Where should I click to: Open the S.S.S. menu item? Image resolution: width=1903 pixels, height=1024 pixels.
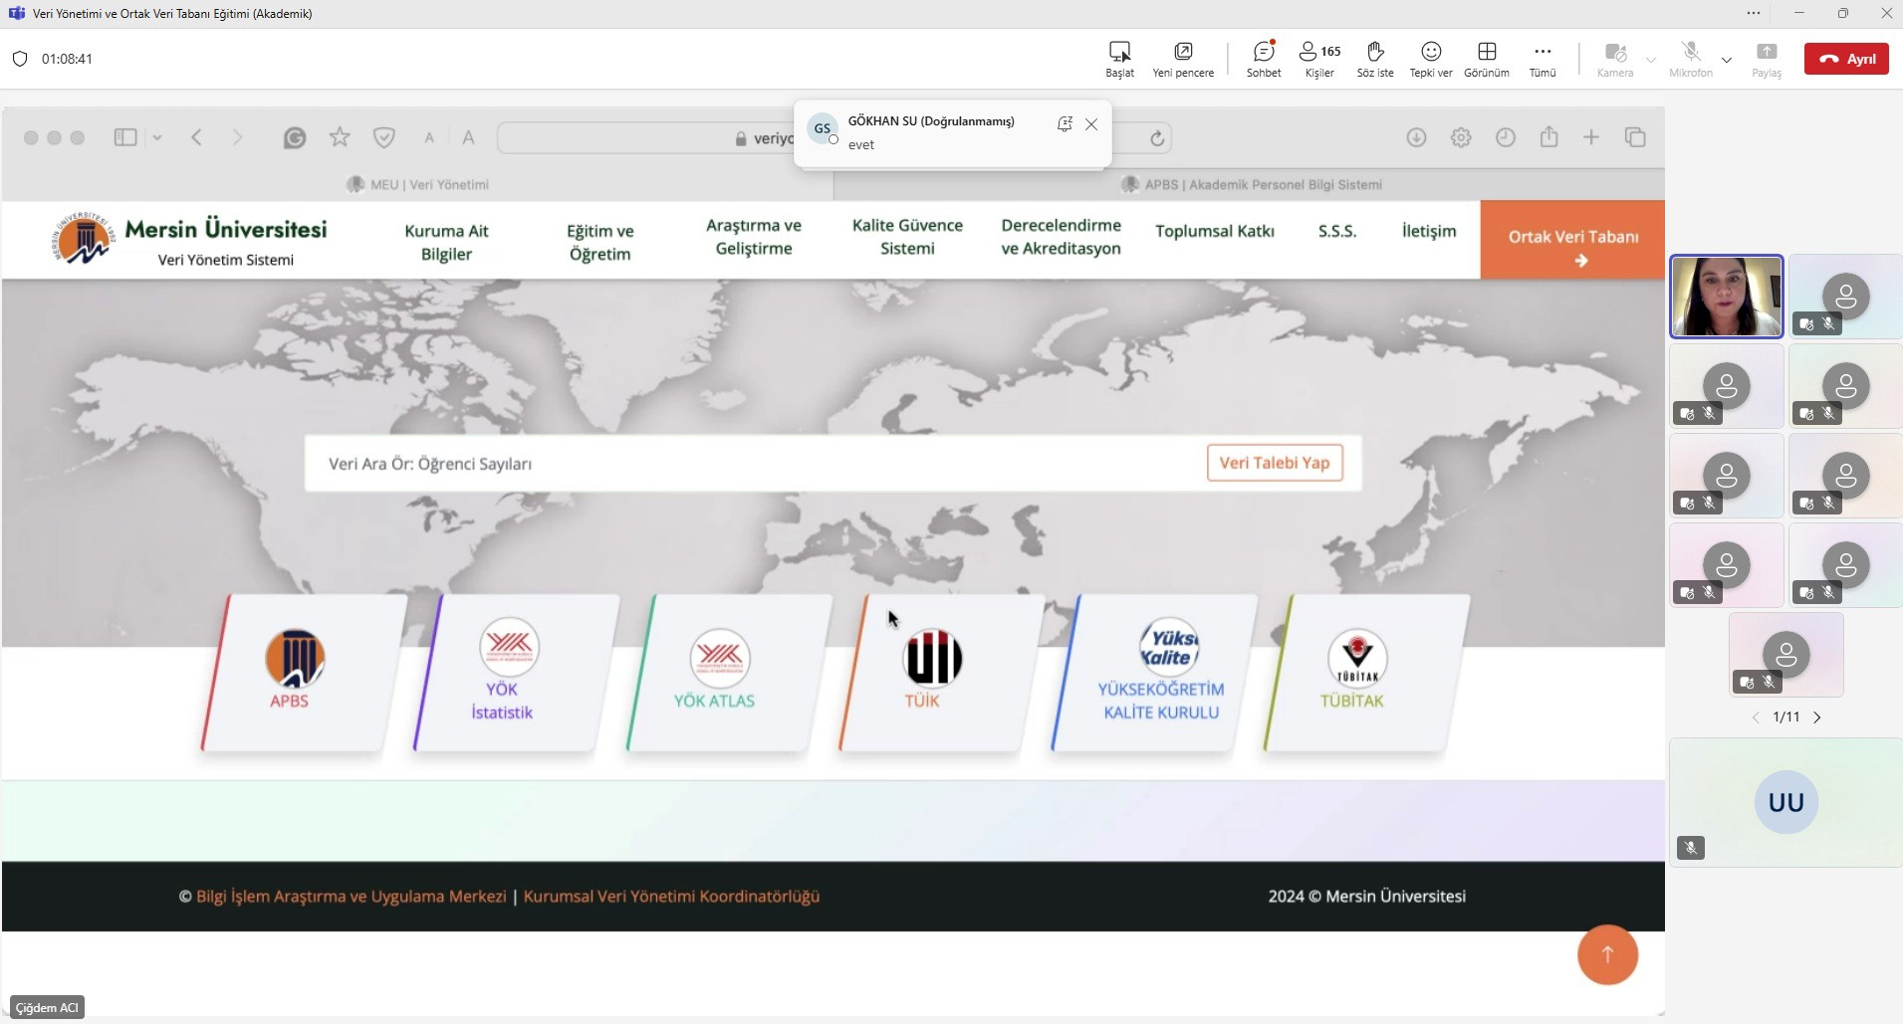point(1337,231)
